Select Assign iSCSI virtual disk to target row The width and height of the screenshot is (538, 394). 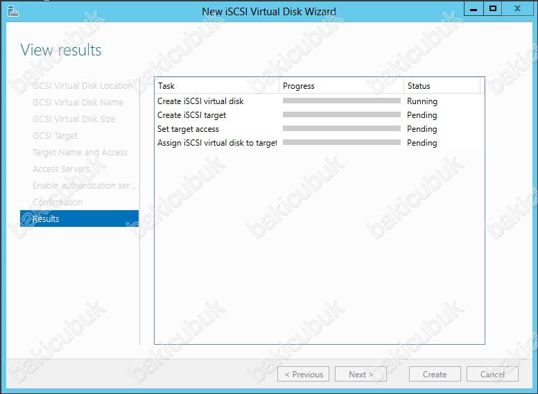coord(319,142)
